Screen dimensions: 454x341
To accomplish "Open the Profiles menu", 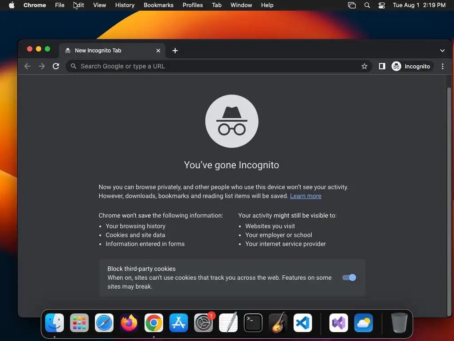I will (192, 5).
